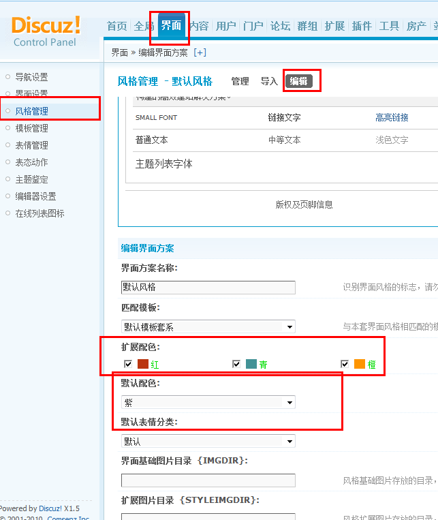
Task: Click the Discuz! link in the footer
Action: [x=50, y=508]
